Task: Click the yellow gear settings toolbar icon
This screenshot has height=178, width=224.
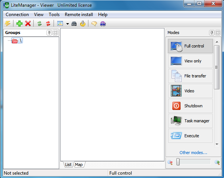Action: tap(83, 24)
